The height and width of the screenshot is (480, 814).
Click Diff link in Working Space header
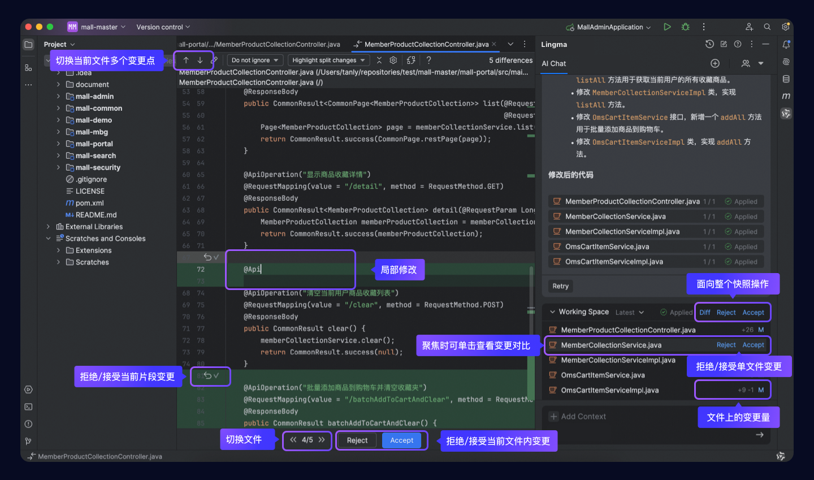tap(705, 313)
